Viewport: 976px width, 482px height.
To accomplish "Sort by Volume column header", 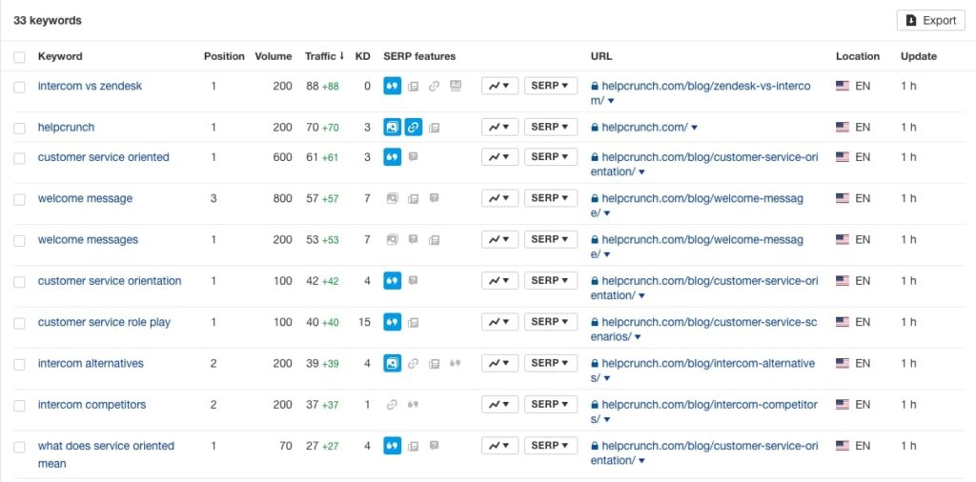I will (274, 56).
